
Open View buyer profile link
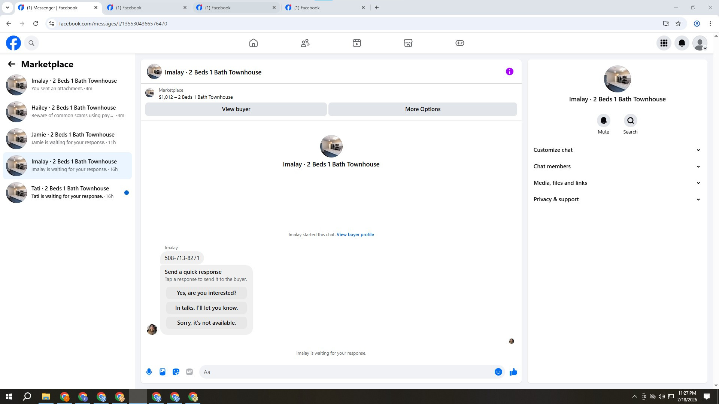[355, 235]
